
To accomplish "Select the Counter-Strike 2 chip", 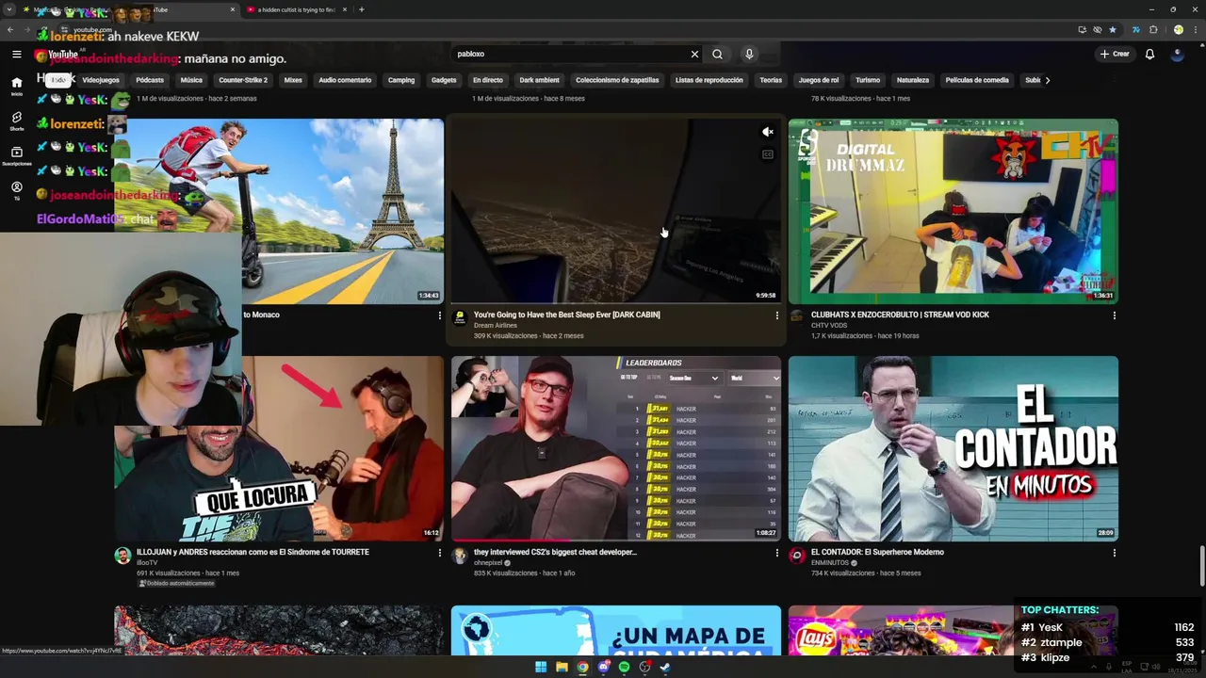I will [x=243, y=80].
